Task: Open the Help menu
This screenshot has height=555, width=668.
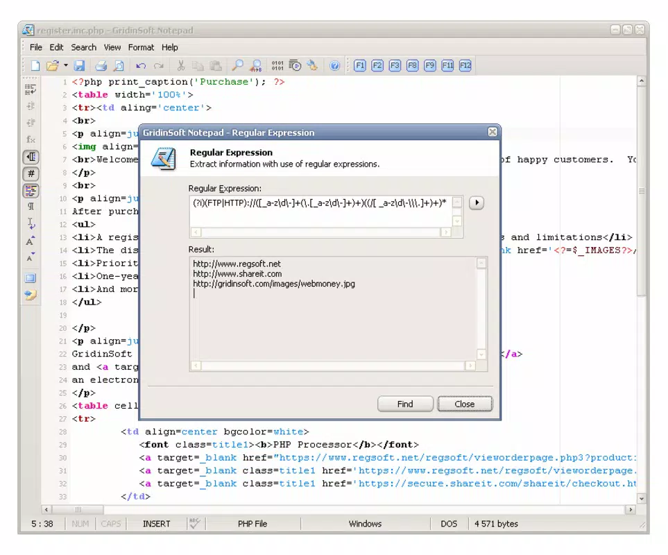Action: click(169, 47)
